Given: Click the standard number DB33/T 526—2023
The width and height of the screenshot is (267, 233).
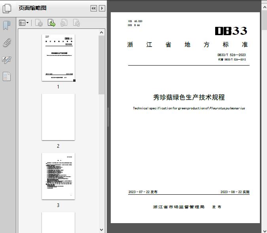Looking at the screenshot, I should coord(231,55).
